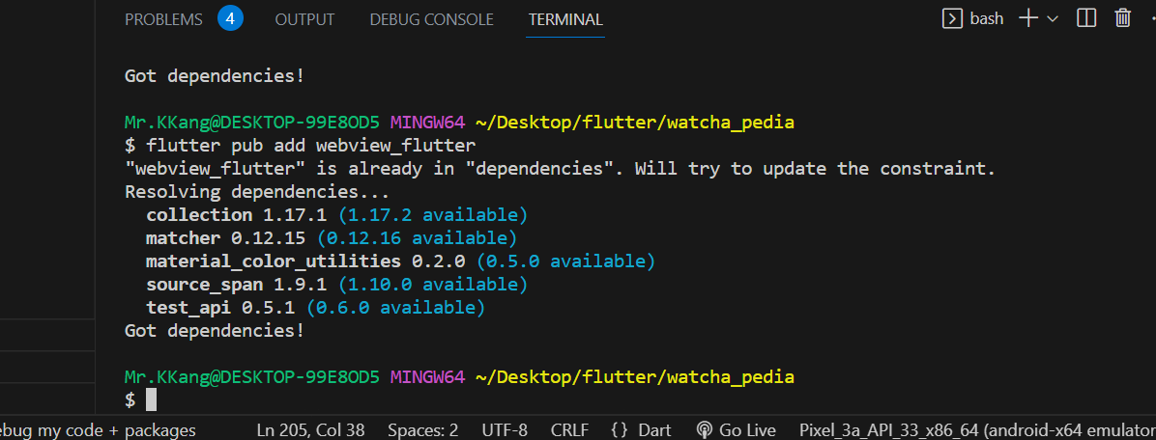
Task: Select the UTF-8 encoding indicator
Action: (x=505, y=430)
